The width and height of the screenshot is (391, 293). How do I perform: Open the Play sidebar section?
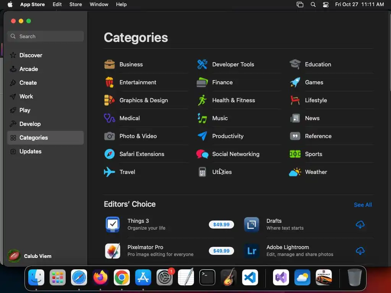(x=45, y=110)
